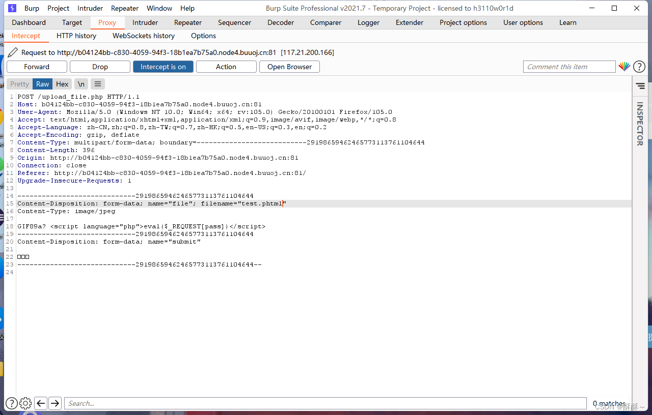
Task: Switch to the Comparer tab
Action: [x=325, y=22]
